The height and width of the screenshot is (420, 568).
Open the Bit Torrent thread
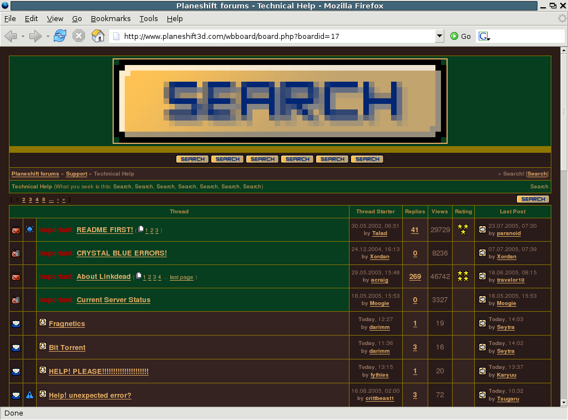[x=67, y=347]
